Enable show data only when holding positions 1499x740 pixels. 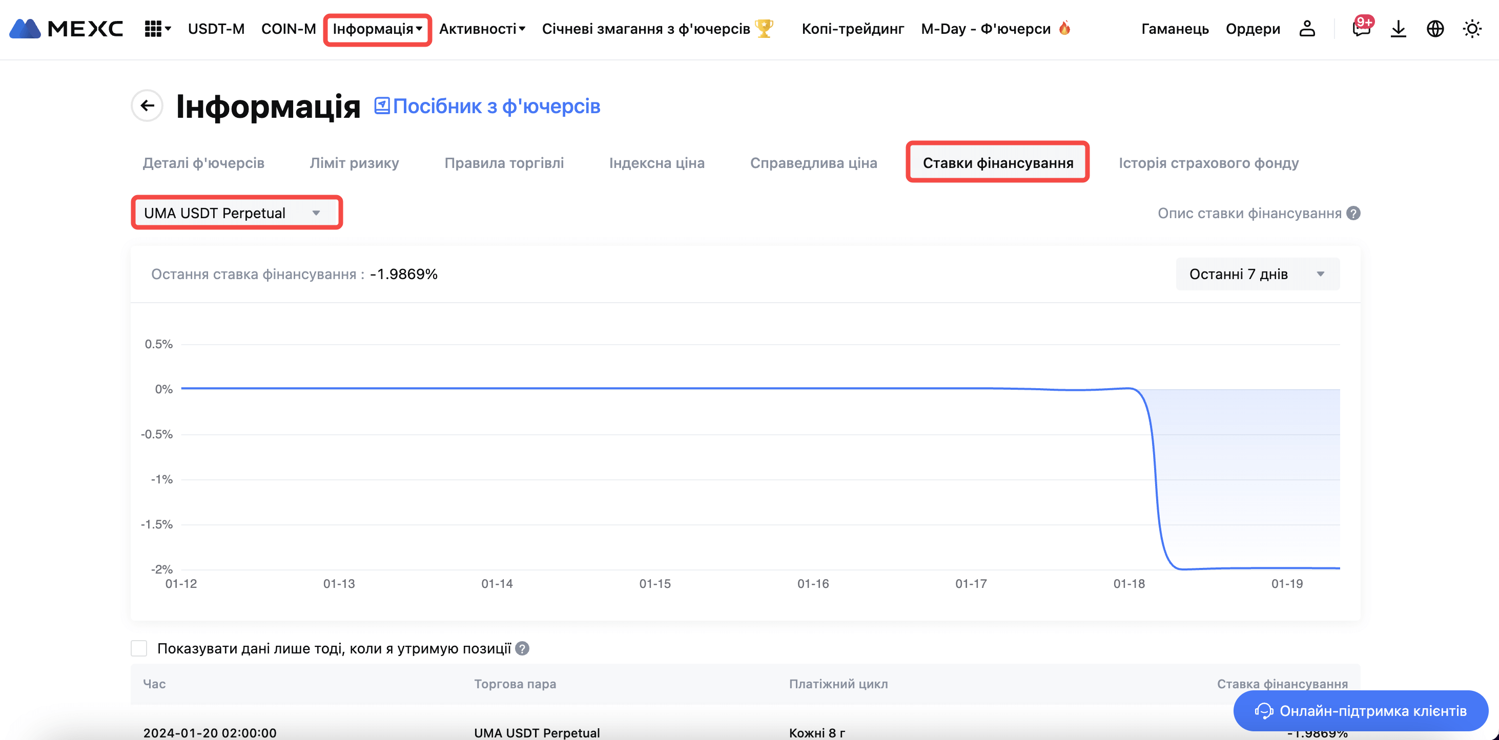(139, 648)
